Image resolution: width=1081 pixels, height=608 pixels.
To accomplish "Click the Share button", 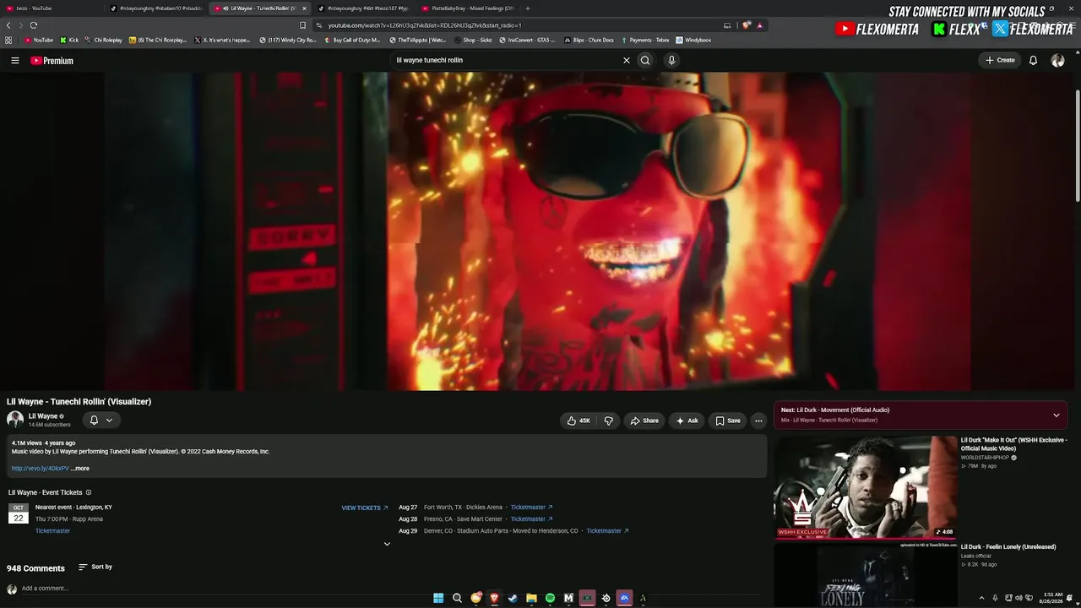I will (x=644, y=421).
